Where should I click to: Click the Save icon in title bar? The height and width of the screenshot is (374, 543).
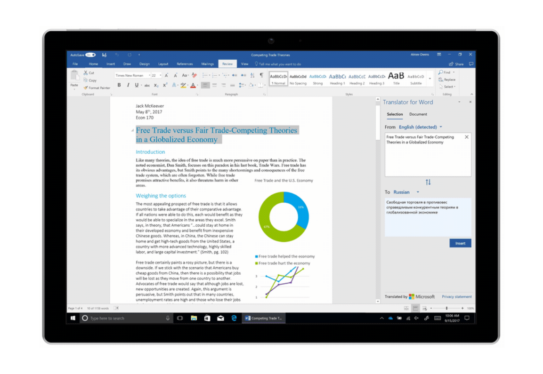click(104, 55)
